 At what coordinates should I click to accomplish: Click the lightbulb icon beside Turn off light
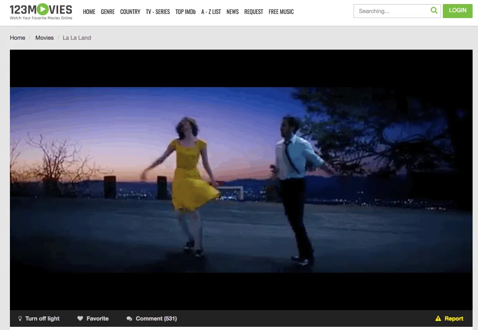point(20,318)
